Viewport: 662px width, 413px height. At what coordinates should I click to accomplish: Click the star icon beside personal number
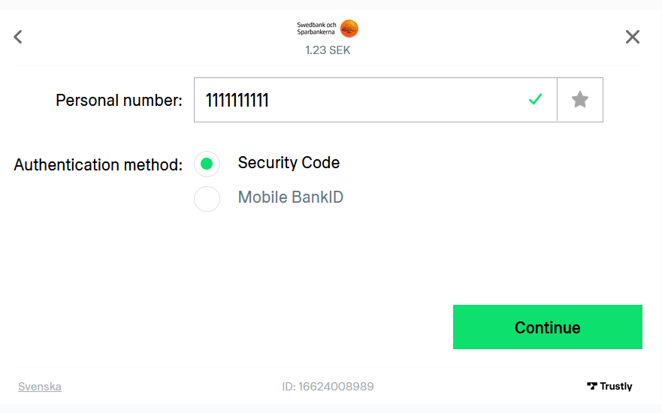580,100
